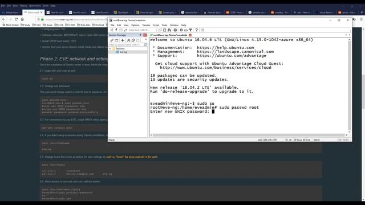Click the lightning Quick Connect icon in SecureCRT
This screenshot has height=205, width=365.
116,30
